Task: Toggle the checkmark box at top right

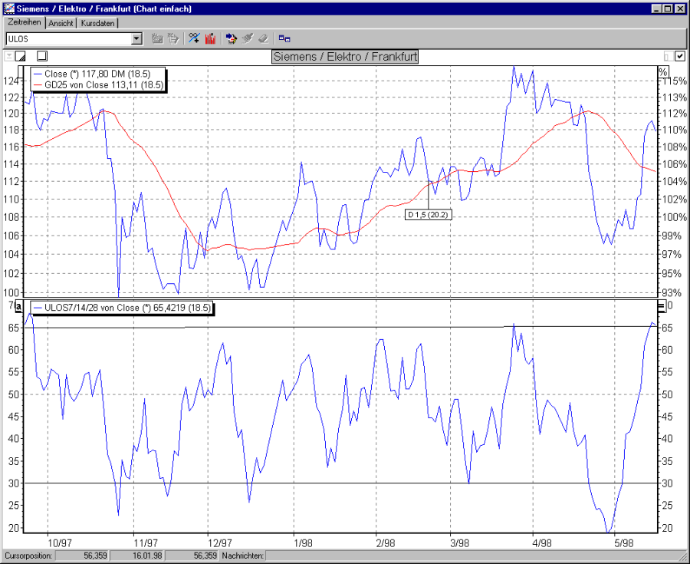Action: pos(678,56)
